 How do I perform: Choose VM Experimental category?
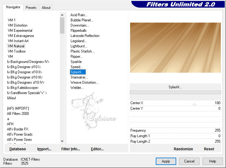20,31
